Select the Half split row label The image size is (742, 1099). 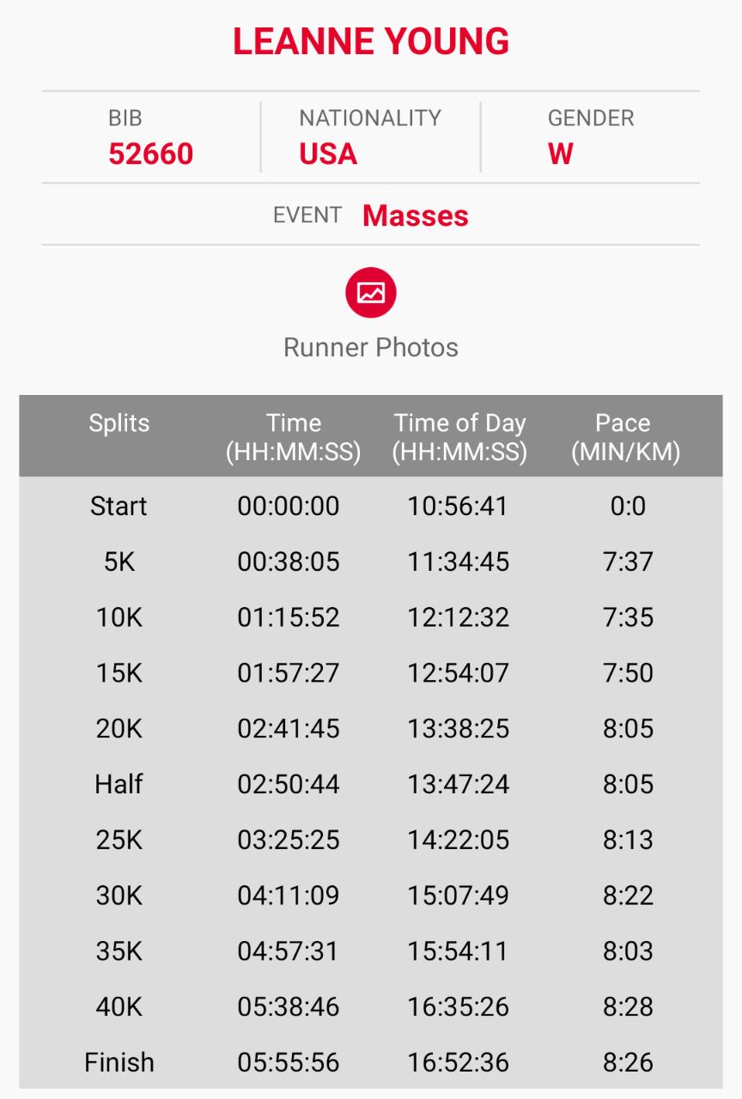(119, 784)
